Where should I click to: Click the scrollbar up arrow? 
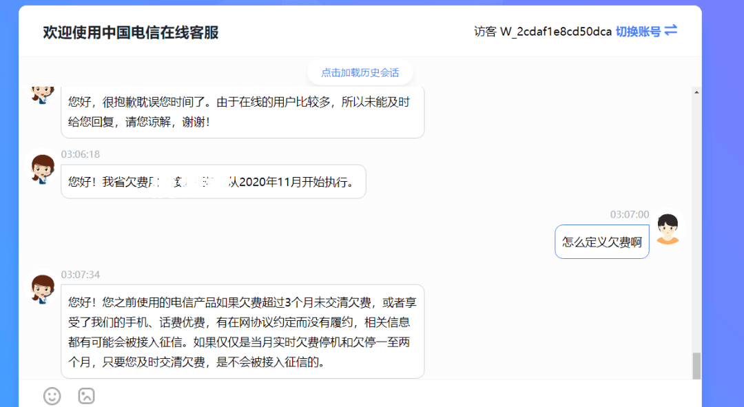pyautogui.click(x=696, y=92)
